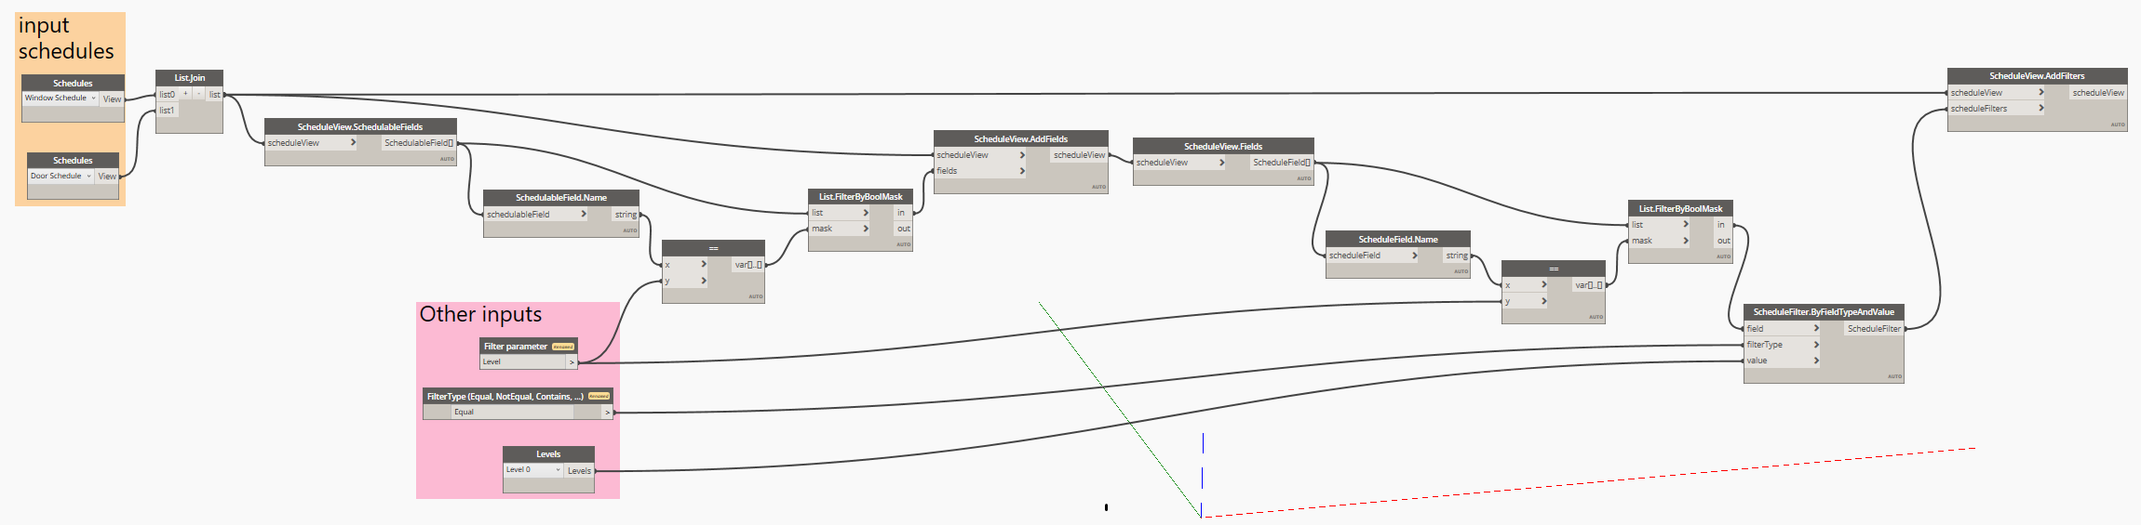Viewport: 2141px width, 525px height.
Task: Click the Level text field in Filter parameter
Action: pos(523,362)
